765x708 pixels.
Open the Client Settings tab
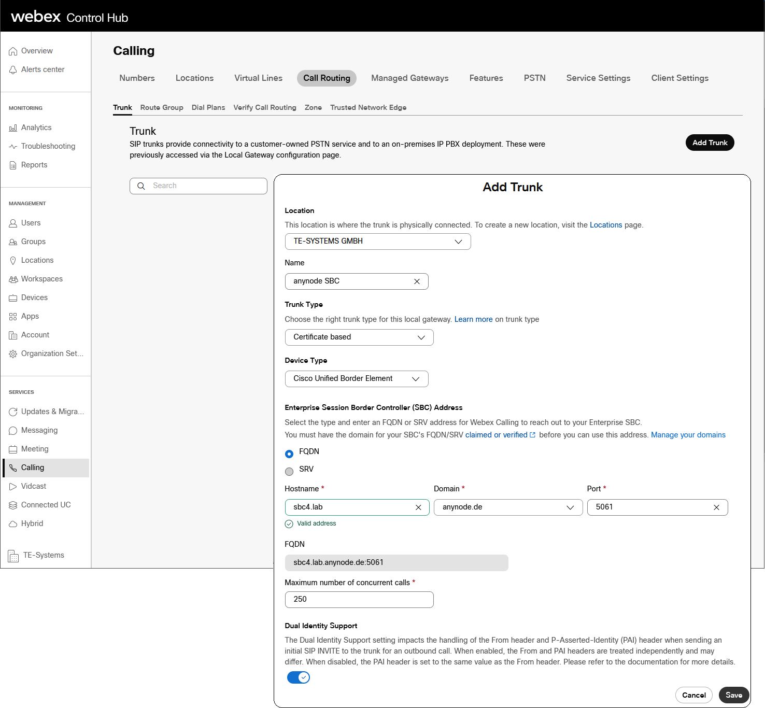680,78
